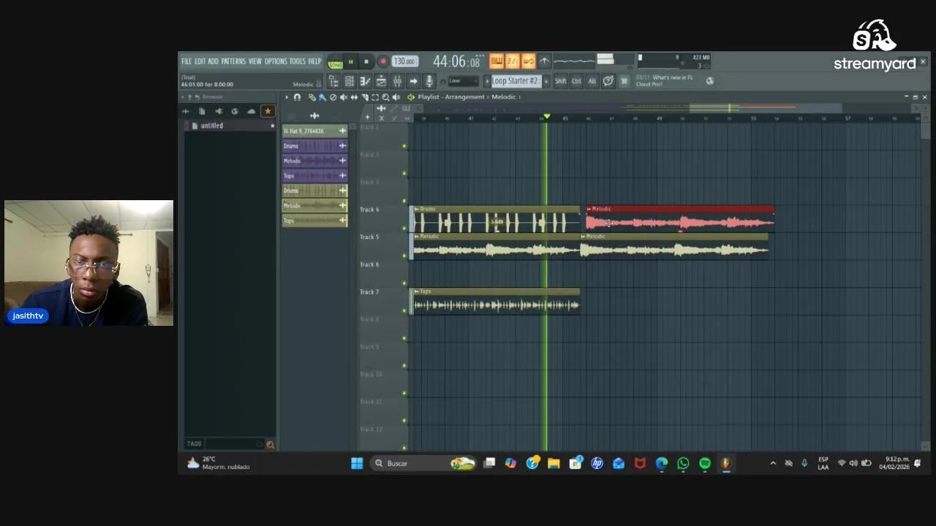This screenshot has width=936, height=526.
Task: Click the browser search magnifier icon
Action: [270, 444]
